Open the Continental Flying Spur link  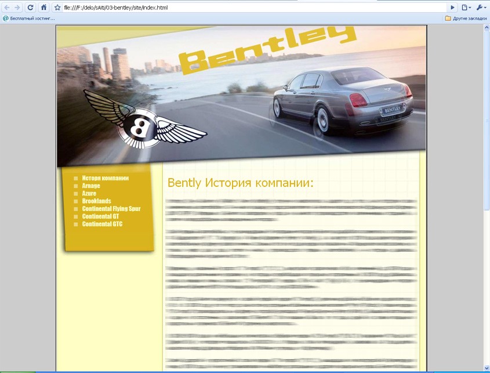click(111, 209)
